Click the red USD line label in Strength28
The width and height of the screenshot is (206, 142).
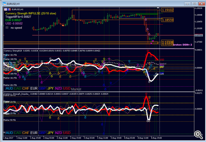pyautogui.click(x=162, y=60)
